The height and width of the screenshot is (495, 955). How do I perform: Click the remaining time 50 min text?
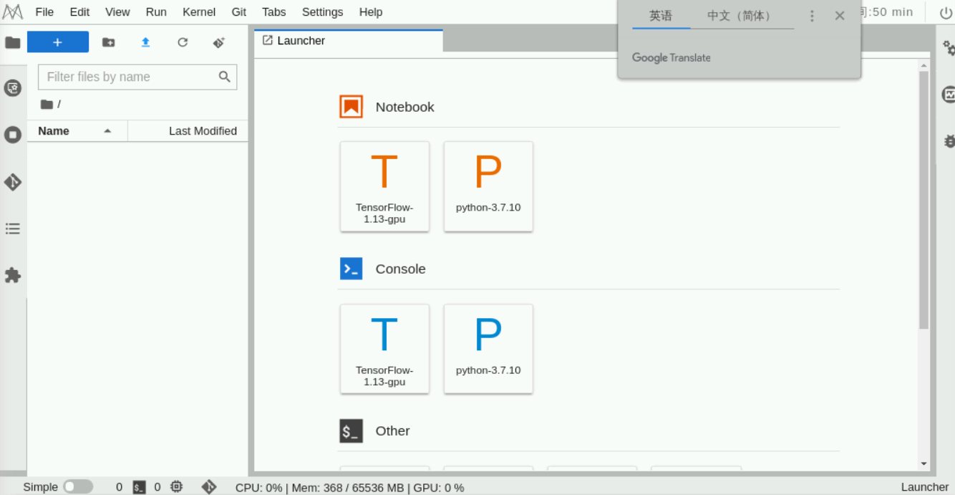point(888,12)
